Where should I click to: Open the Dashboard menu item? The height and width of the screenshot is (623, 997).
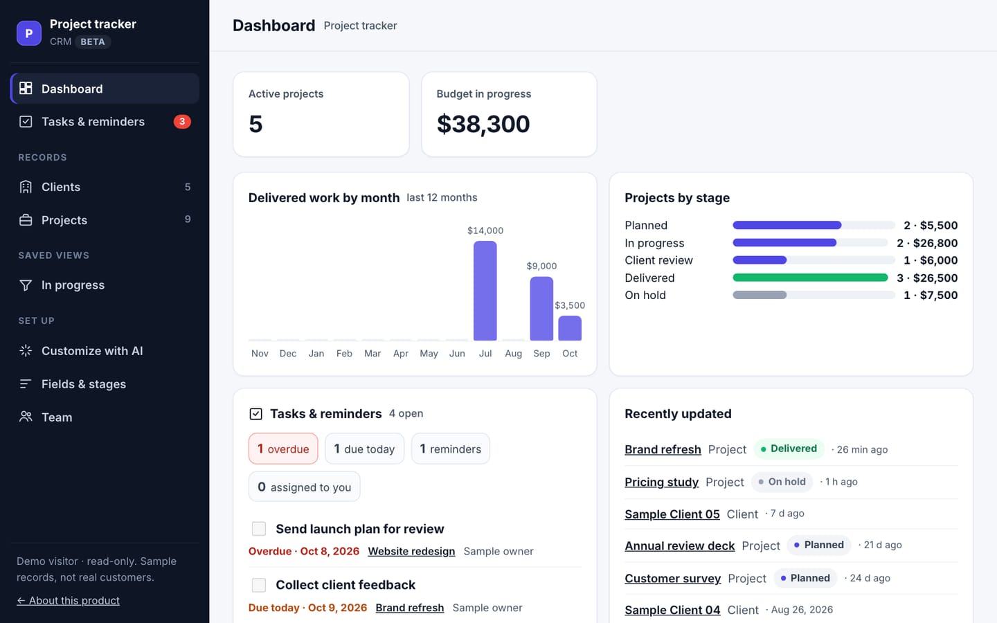[105, 89]
